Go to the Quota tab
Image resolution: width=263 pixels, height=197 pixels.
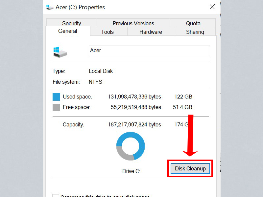[193, 23]
